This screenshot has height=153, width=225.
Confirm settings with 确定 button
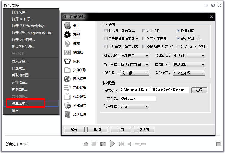(74, 130)
